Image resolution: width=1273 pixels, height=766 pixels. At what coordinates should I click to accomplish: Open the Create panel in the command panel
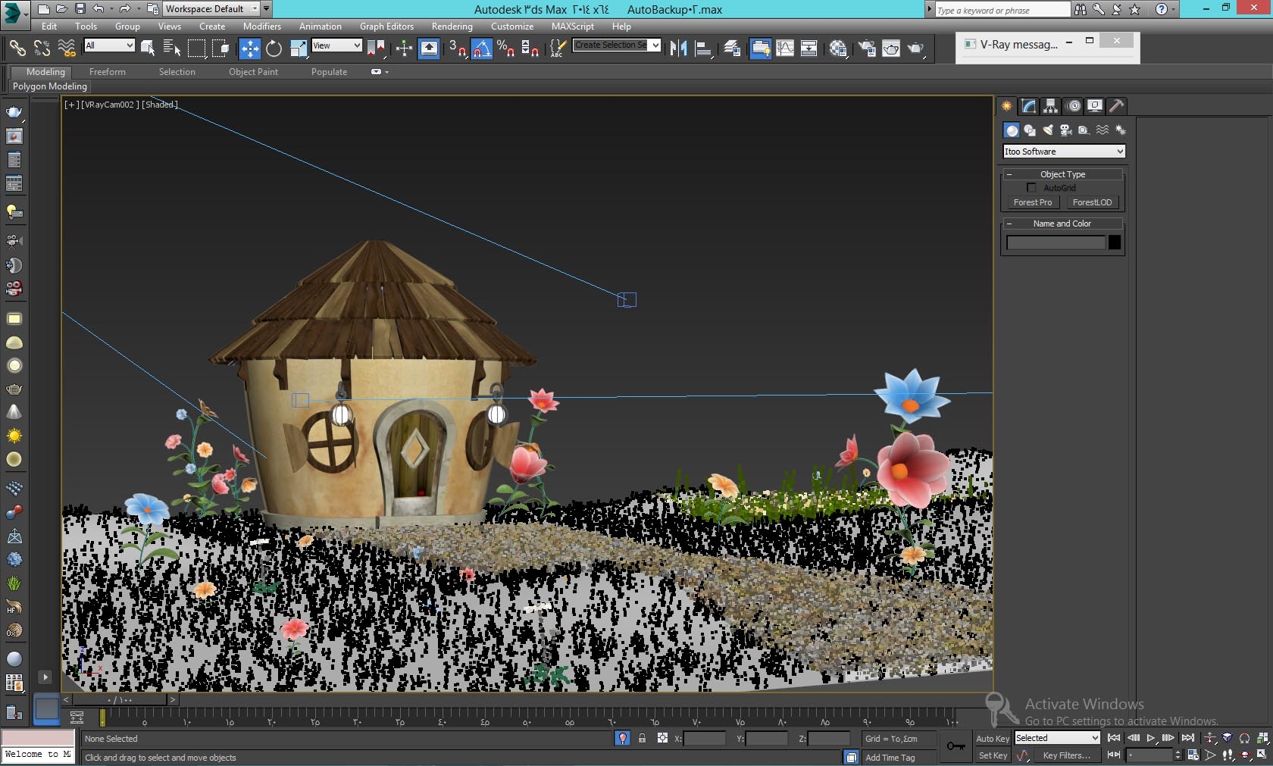1006,107
